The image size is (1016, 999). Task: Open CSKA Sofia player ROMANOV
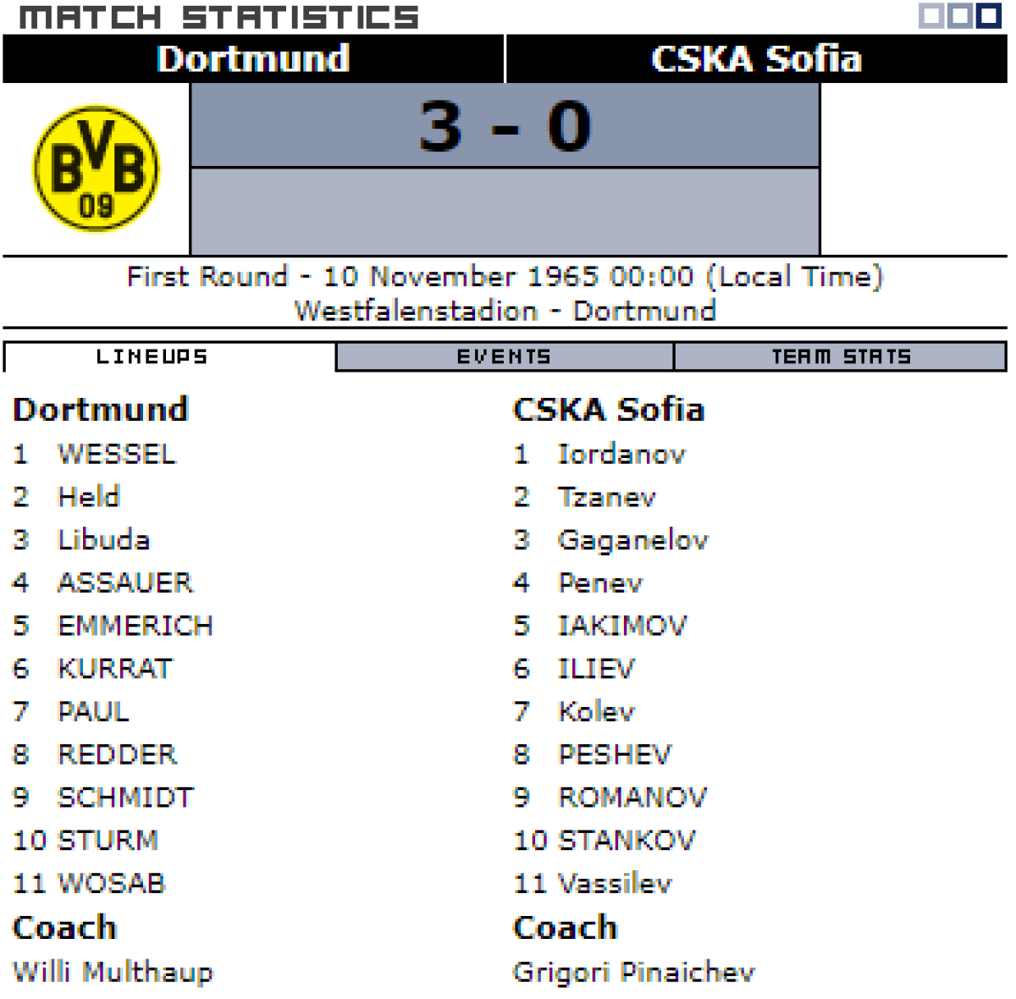pos(632,798)
